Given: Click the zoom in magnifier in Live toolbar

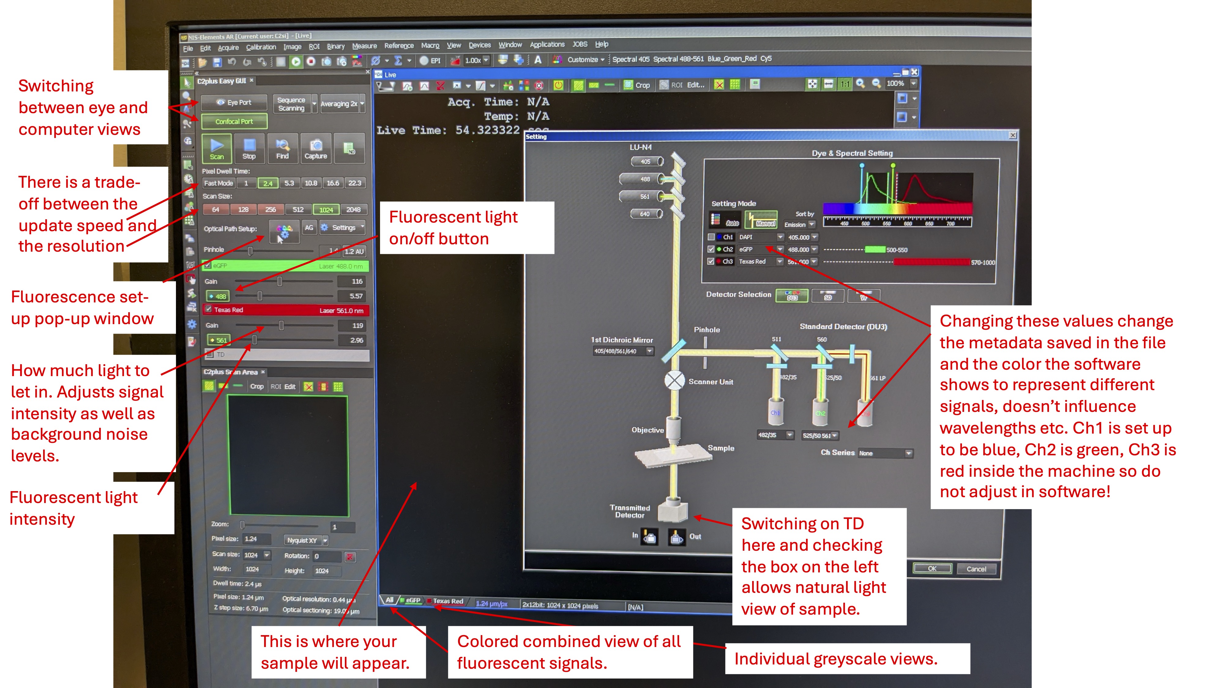Looking at the screenshot, I should tap(860, 83).
